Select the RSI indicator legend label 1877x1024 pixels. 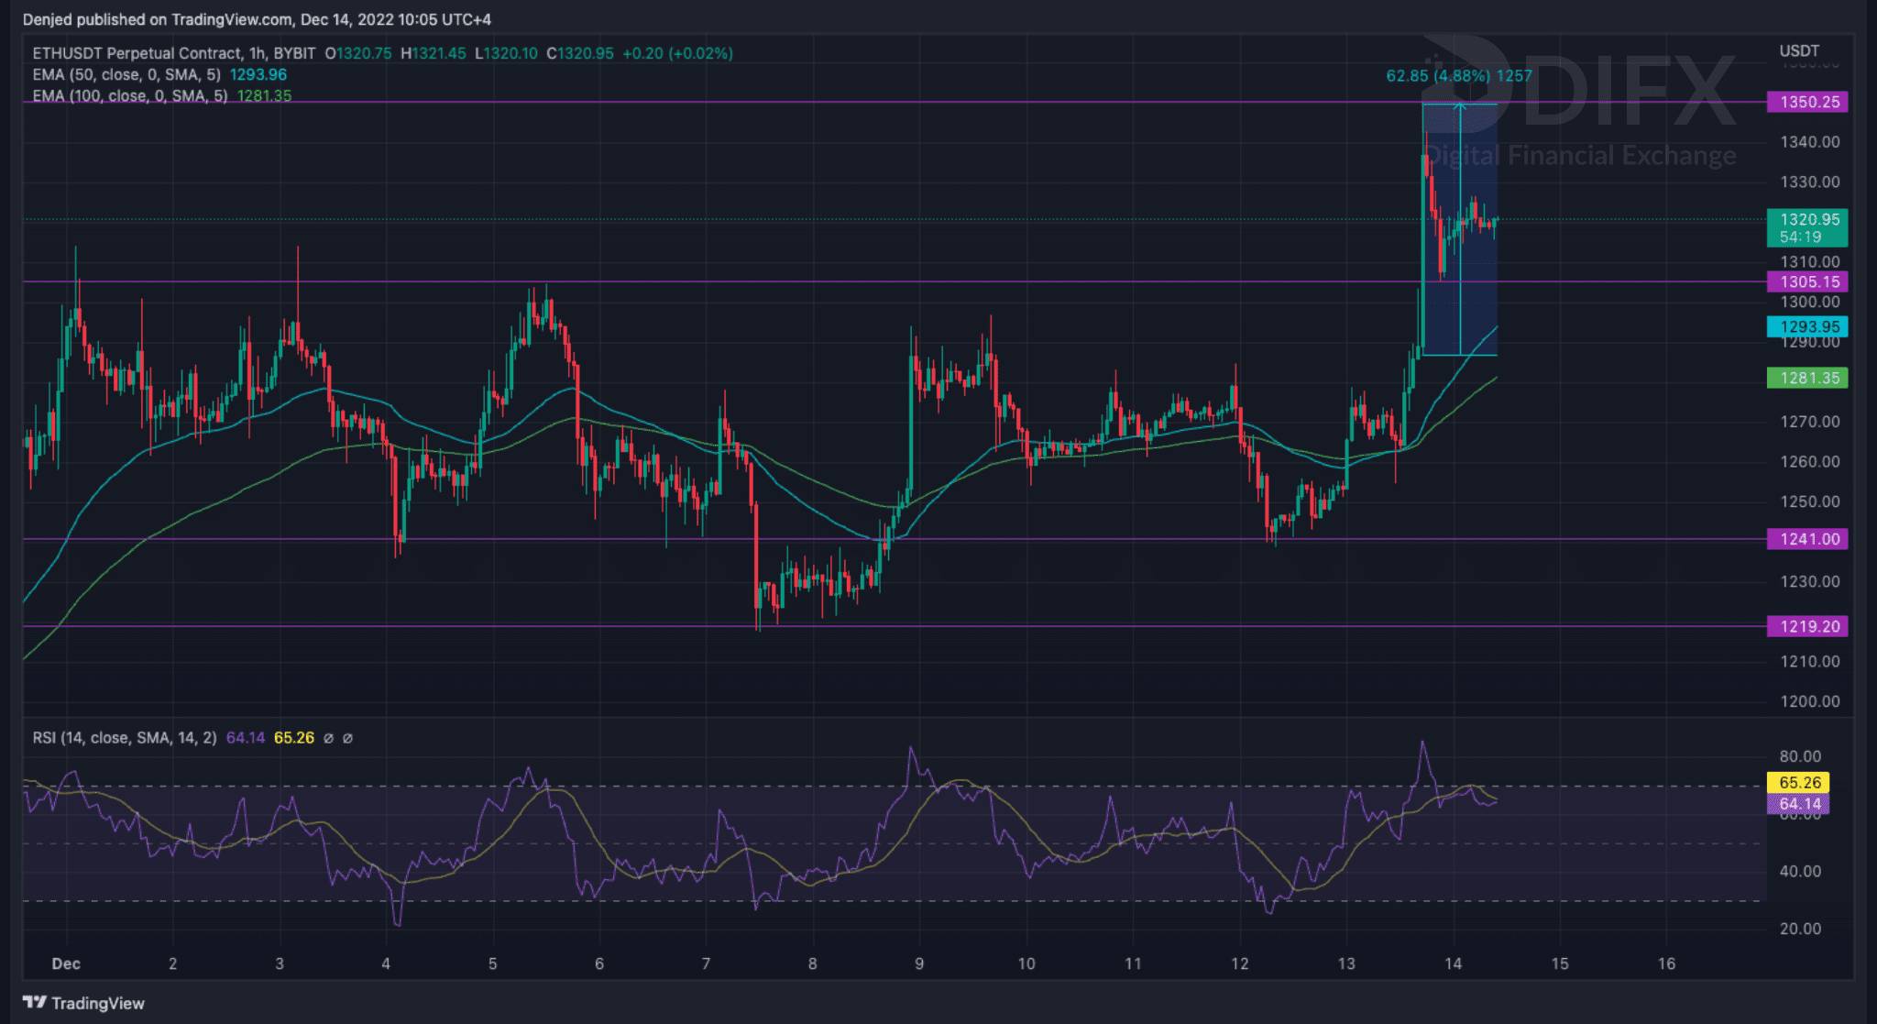(125, 738)
